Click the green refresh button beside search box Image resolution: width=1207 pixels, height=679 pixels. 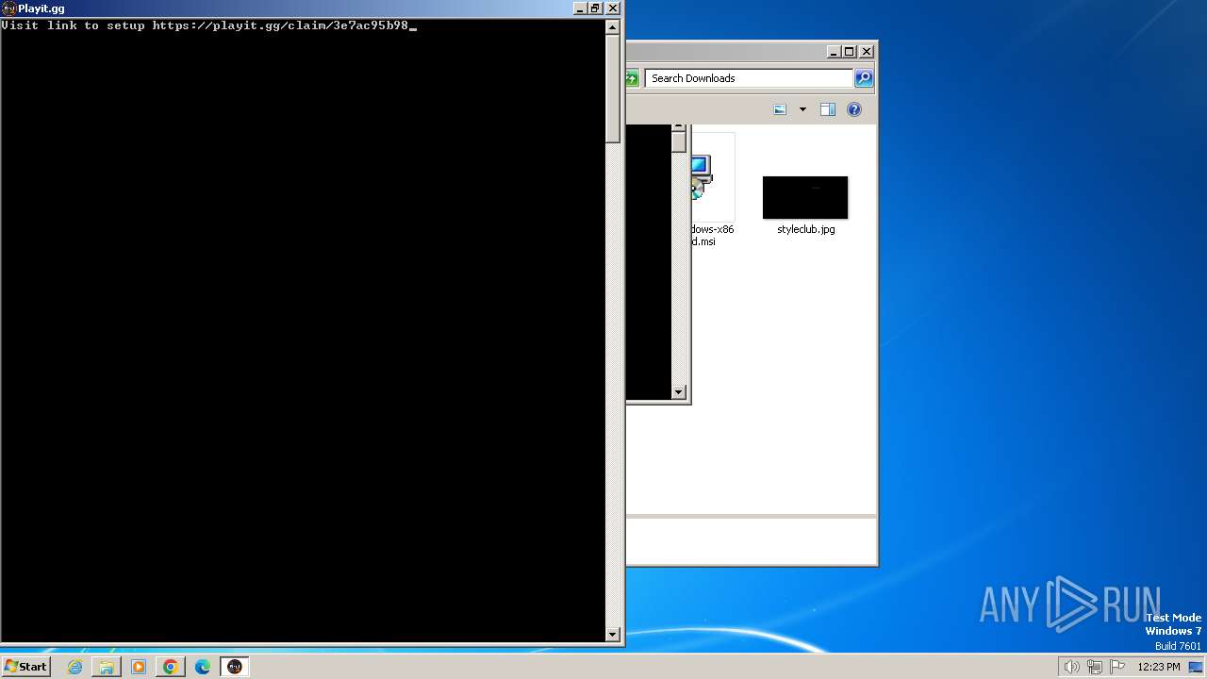point(631,78)
